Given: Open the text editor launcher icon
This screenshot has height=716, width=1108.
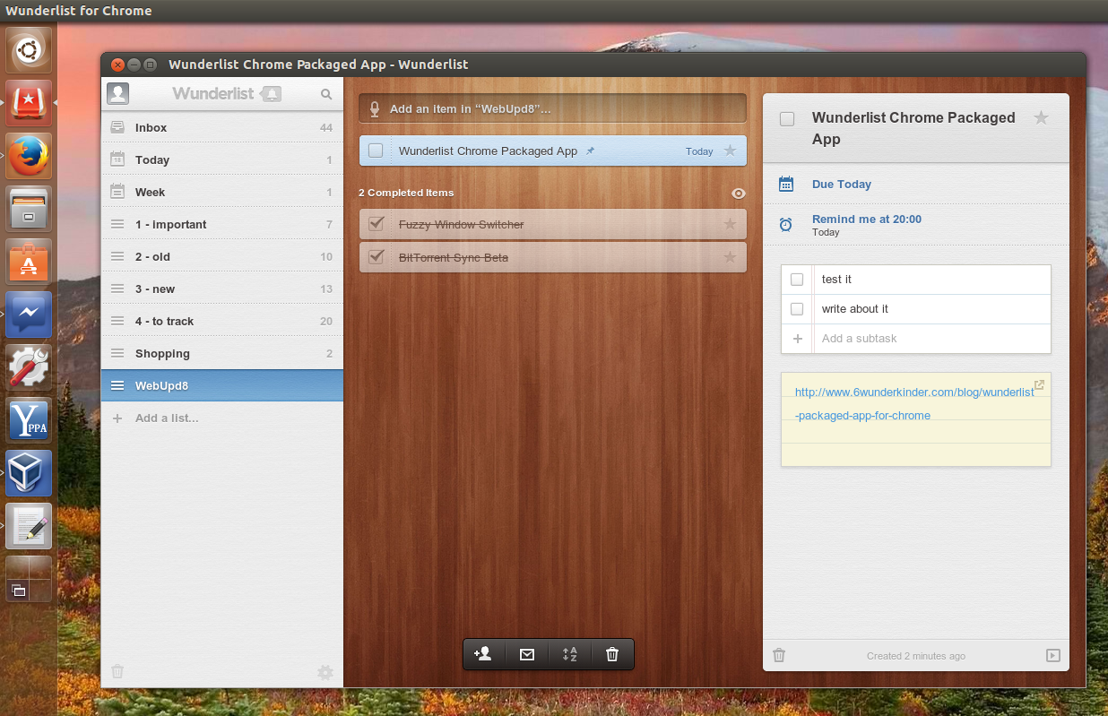Looking at the screenshot, I should 29,525.
